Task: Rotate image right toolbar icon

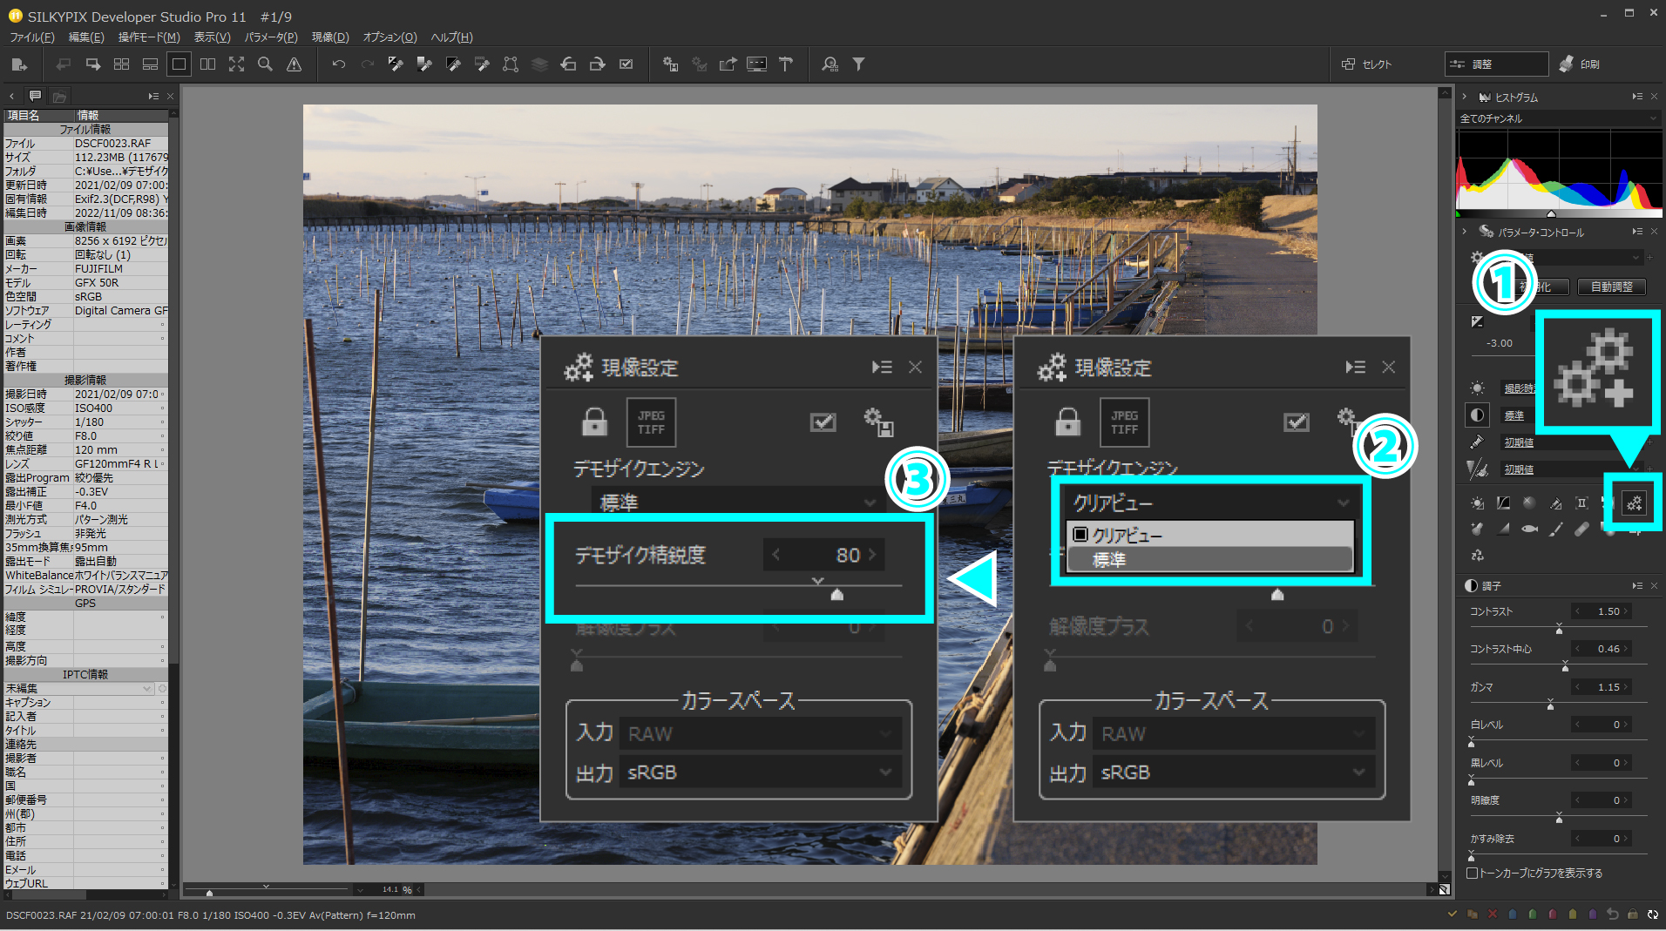Action: [597, 64]
